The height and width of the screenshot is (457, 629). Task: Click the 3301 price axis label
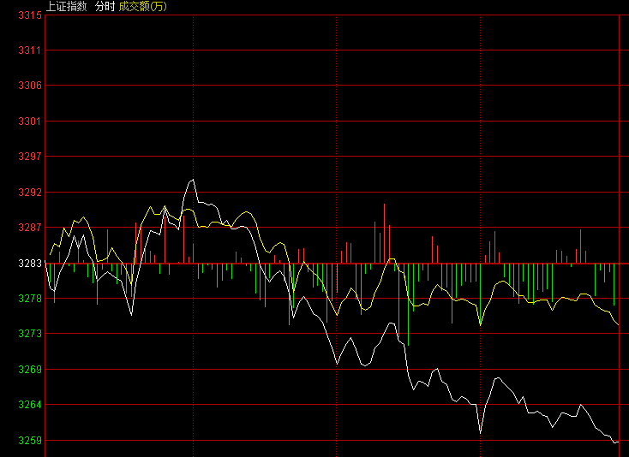pos(30,121)
